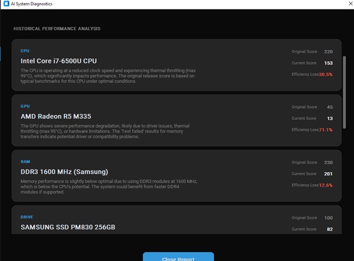Screen dimensions: 354x261
Task: Click the CPU original score 220
Action: pyautogui.click(x=329, y=52)
